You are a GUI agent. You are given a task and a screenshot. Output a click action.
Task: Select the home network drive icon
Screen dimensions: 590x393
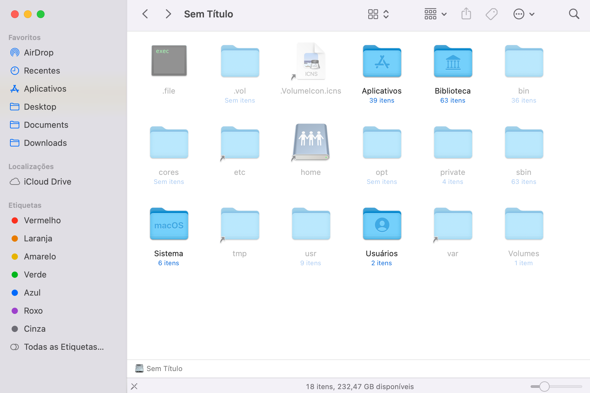[311, 142]
